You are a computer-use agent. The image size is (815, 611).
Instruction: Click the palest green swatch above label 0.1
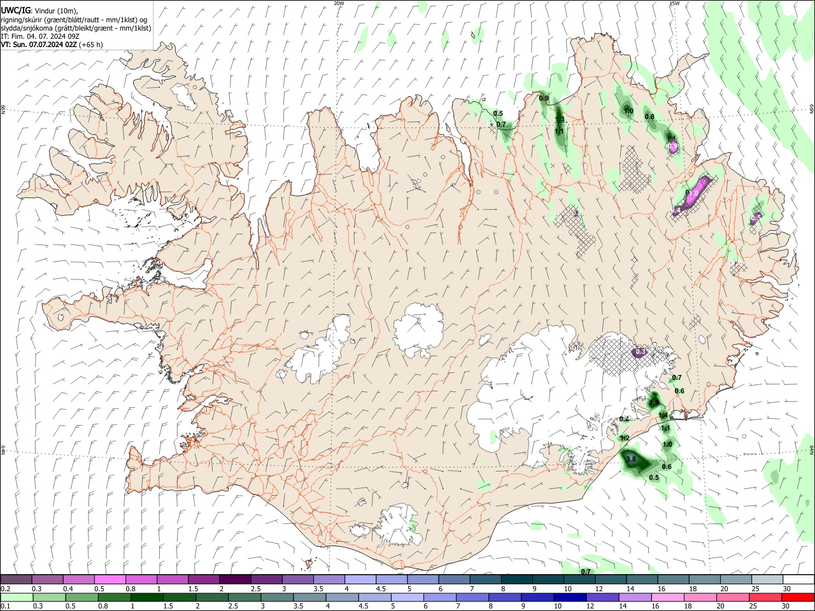click(16, 598)
